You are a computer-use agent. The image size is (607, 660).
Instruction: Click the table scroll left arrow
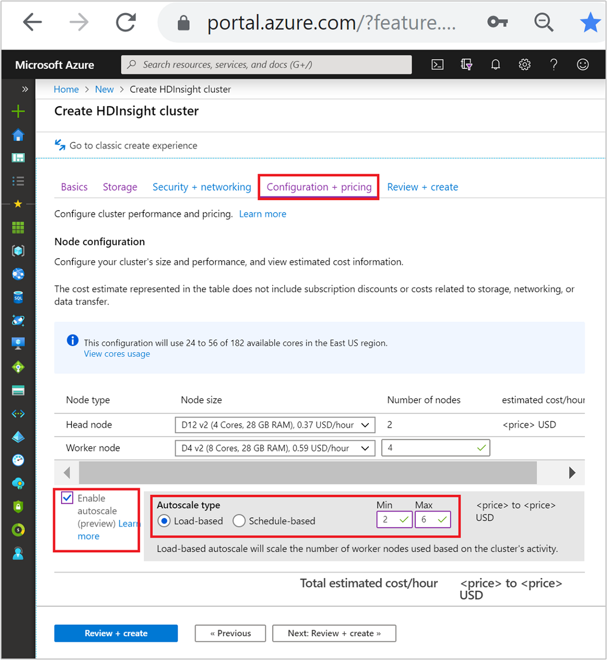(67, 473)
